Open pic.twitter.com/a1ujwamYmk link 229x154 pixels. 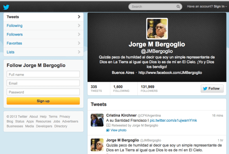(x=173, y=121)
